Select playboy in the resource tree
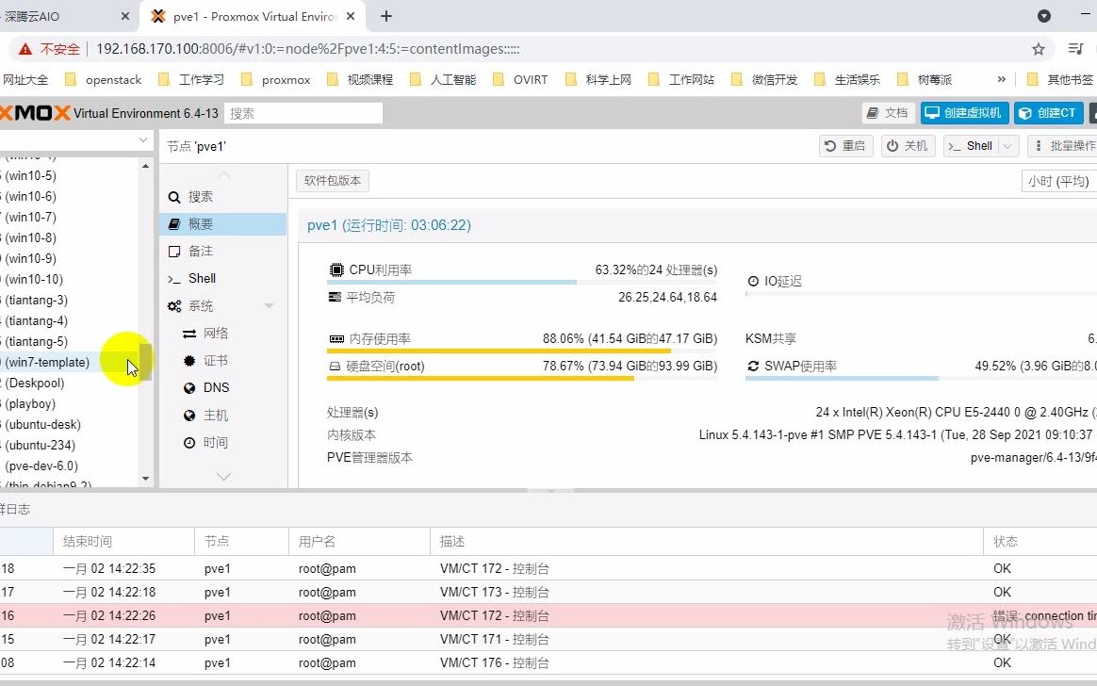1097x686 pixels. click(30, 403)
